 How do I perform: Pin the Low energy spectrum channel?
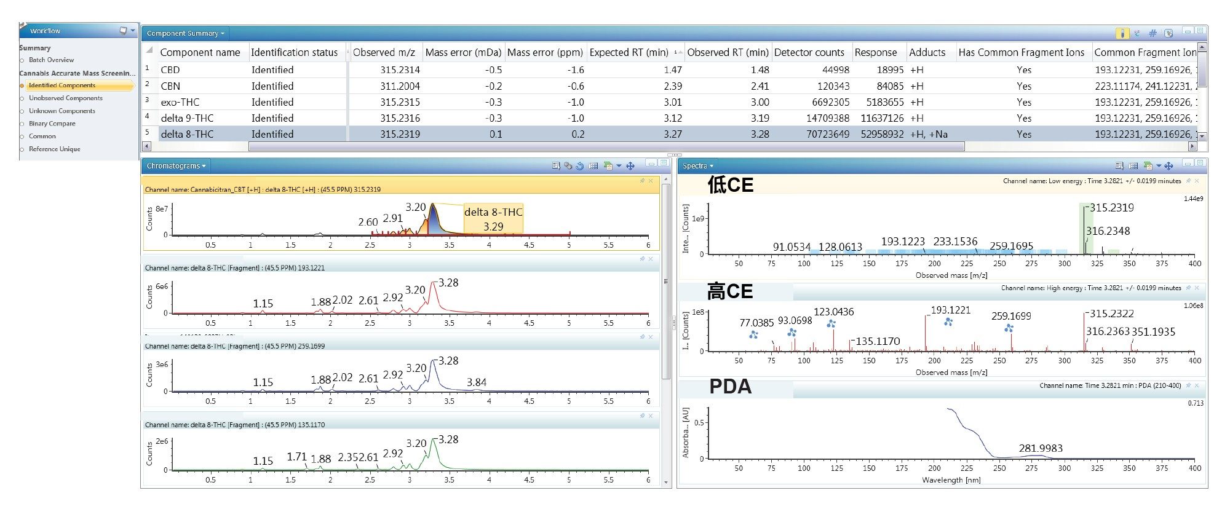(x=1189, y=181)
